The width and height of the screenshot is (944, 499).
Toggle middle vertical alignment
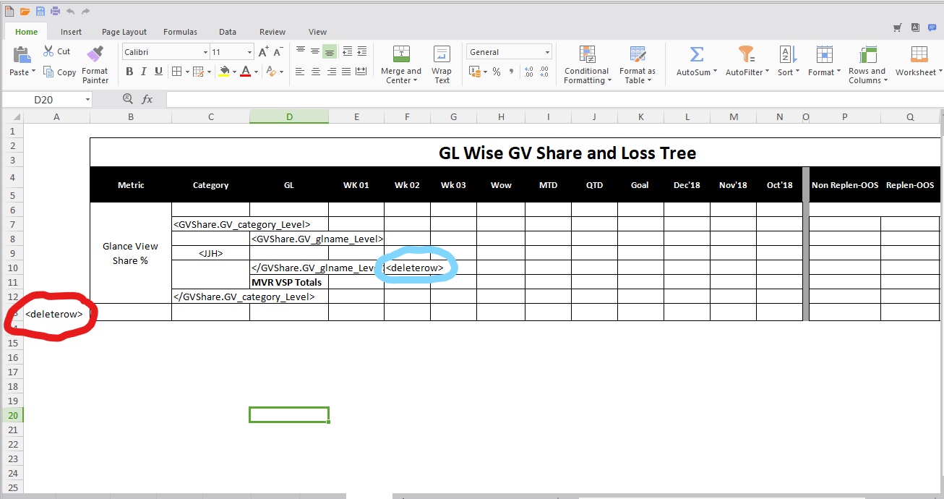point(314,51)
